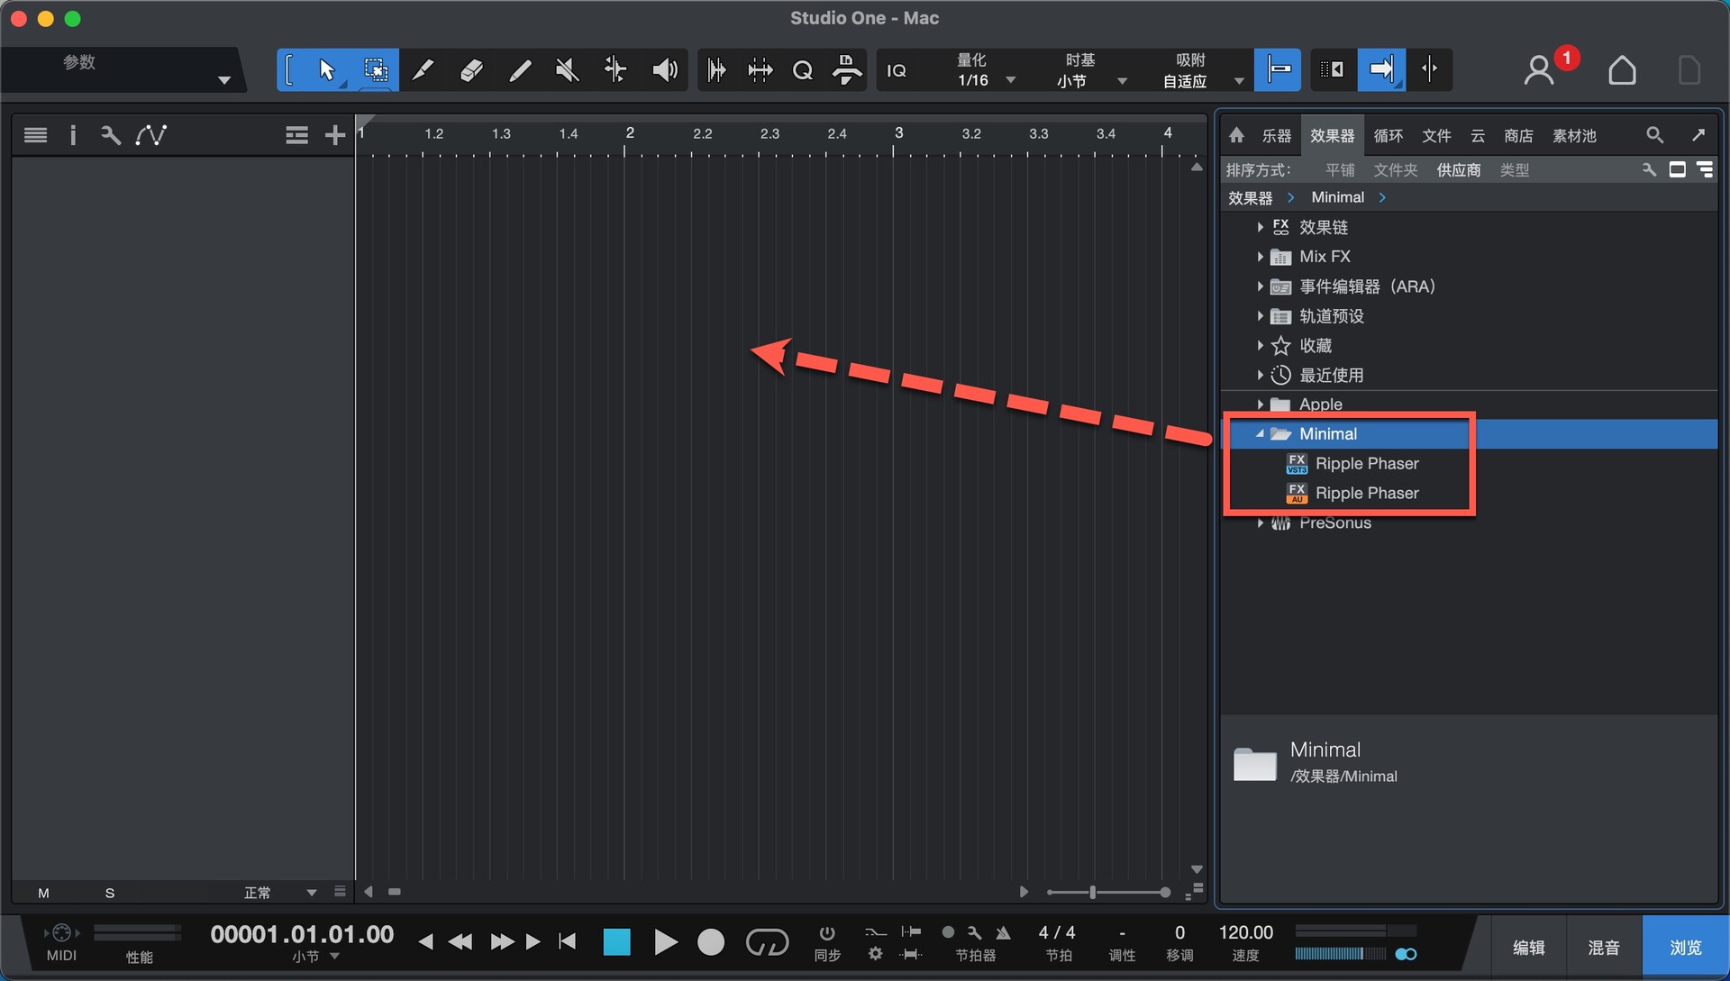Detach the browser panel arrow icon
This screenshot has width=1730, height=981.
click(1698, 135)
